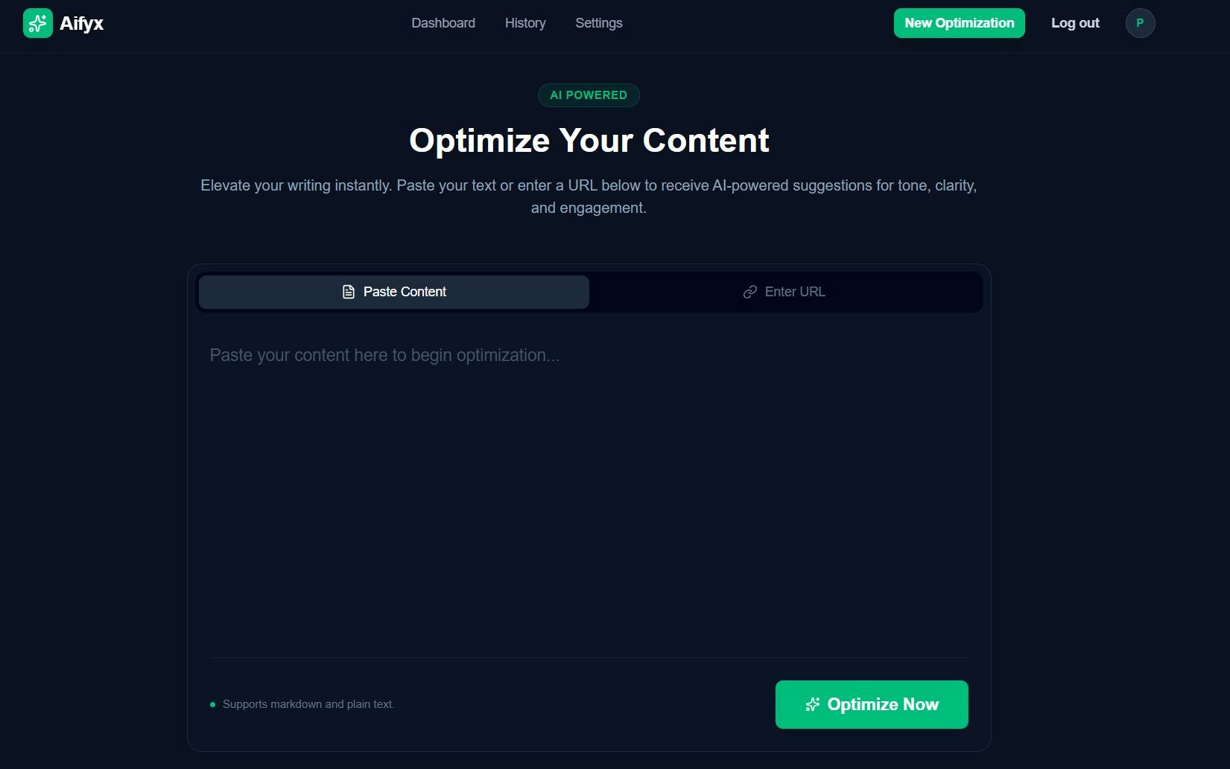The height and width of the screenshot is (769, 1230).
Task: Click the Supports markdown and plain text note
Action: coord(308,703)
